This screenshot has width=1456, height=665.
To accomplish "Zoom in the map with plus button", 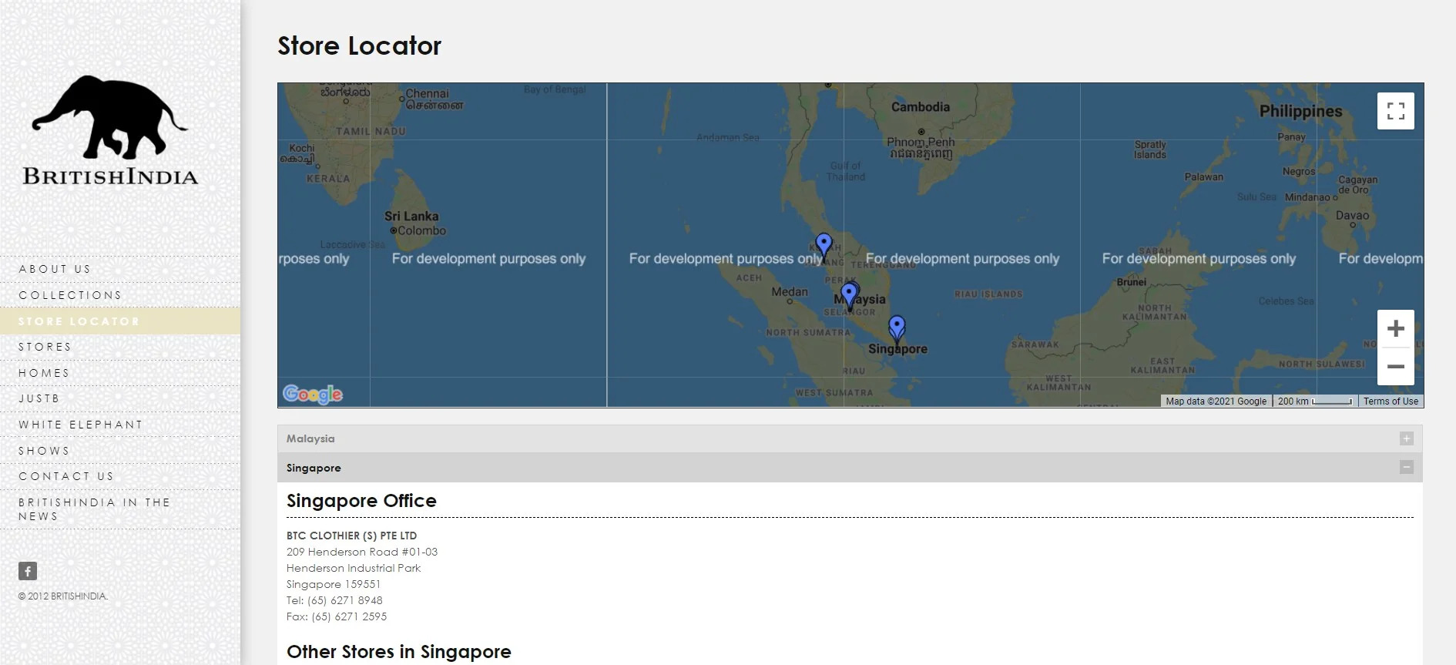I will (x=1395, y=329).
